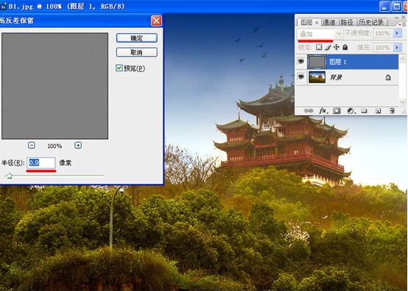Viewport: 408px width, 291px height.
Task: Lock all padlock icon
Action: pos(345,47)
